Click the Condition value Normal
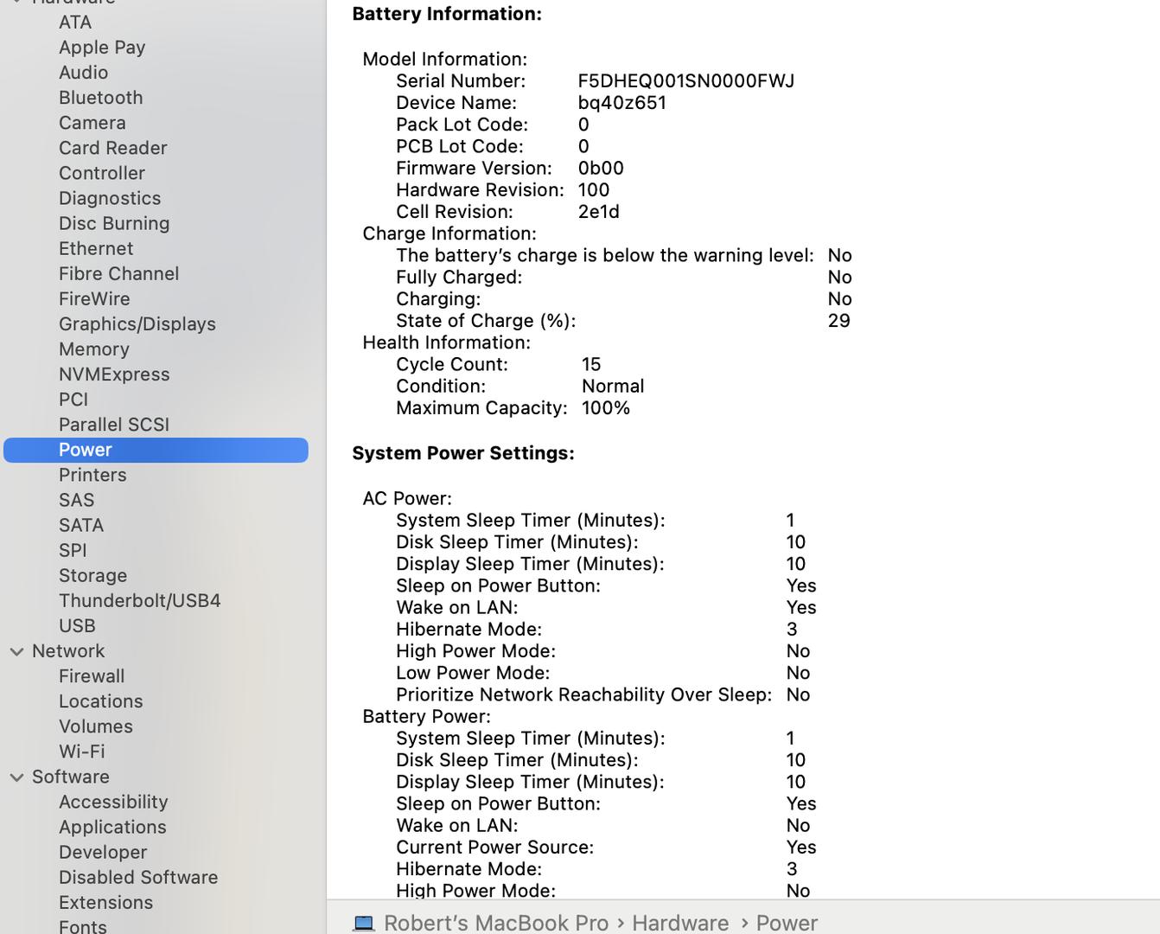 coord(613,387)
